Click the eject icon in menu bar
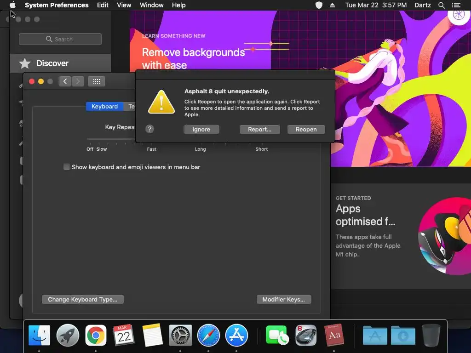 [332, 5]
